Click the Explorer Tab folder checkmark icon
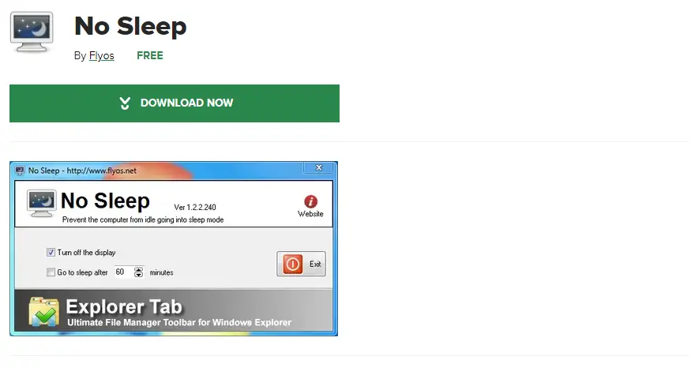Screen dimensions: 691x390 43,312
